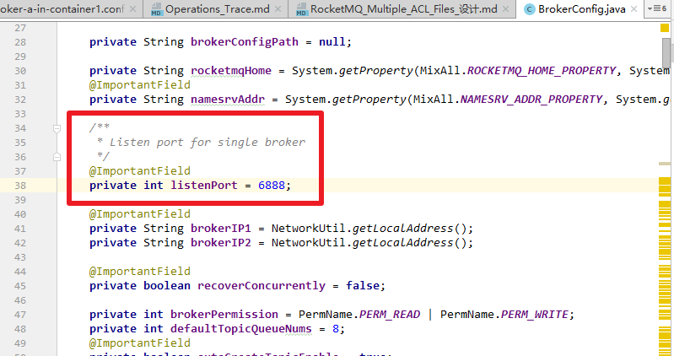Click the brokerIP1 variable on line 41

[x=220, y=229]
